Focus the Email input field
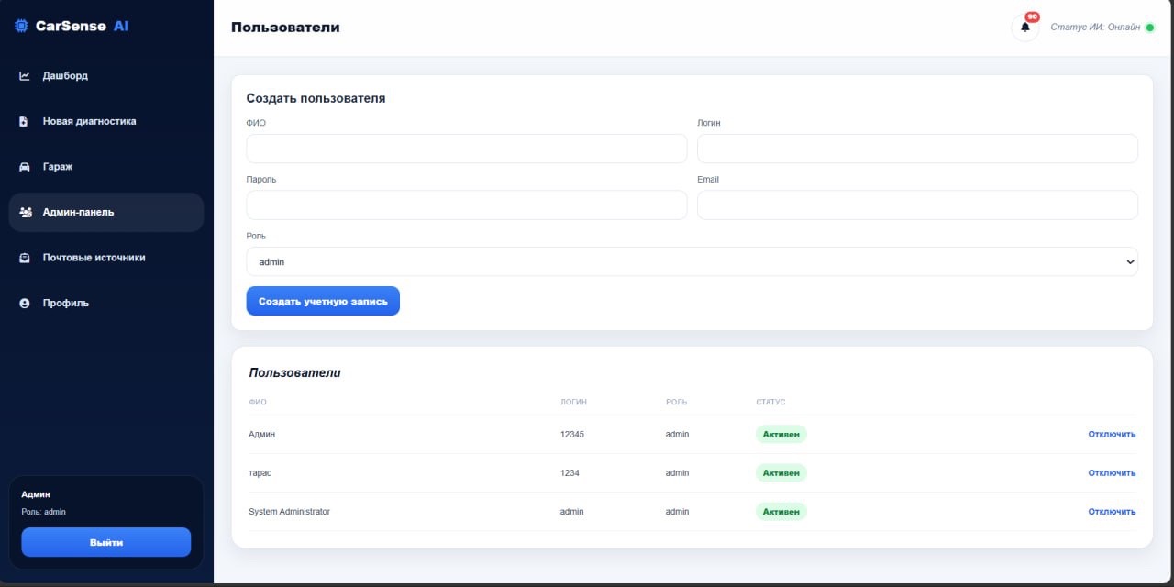This screenshot has width=1174, height=587. [917, 205]
